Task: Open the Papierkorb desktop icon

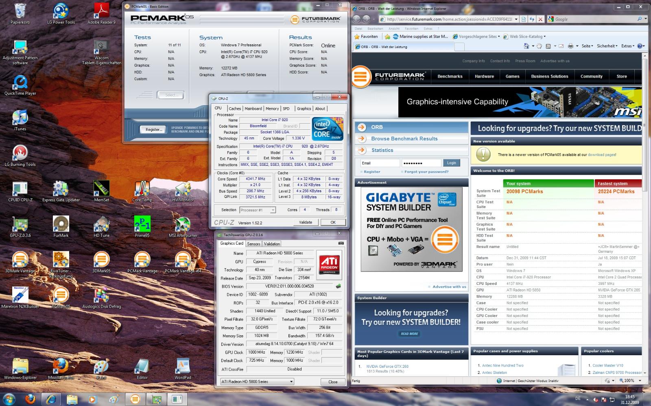Action: coord(20,13)
